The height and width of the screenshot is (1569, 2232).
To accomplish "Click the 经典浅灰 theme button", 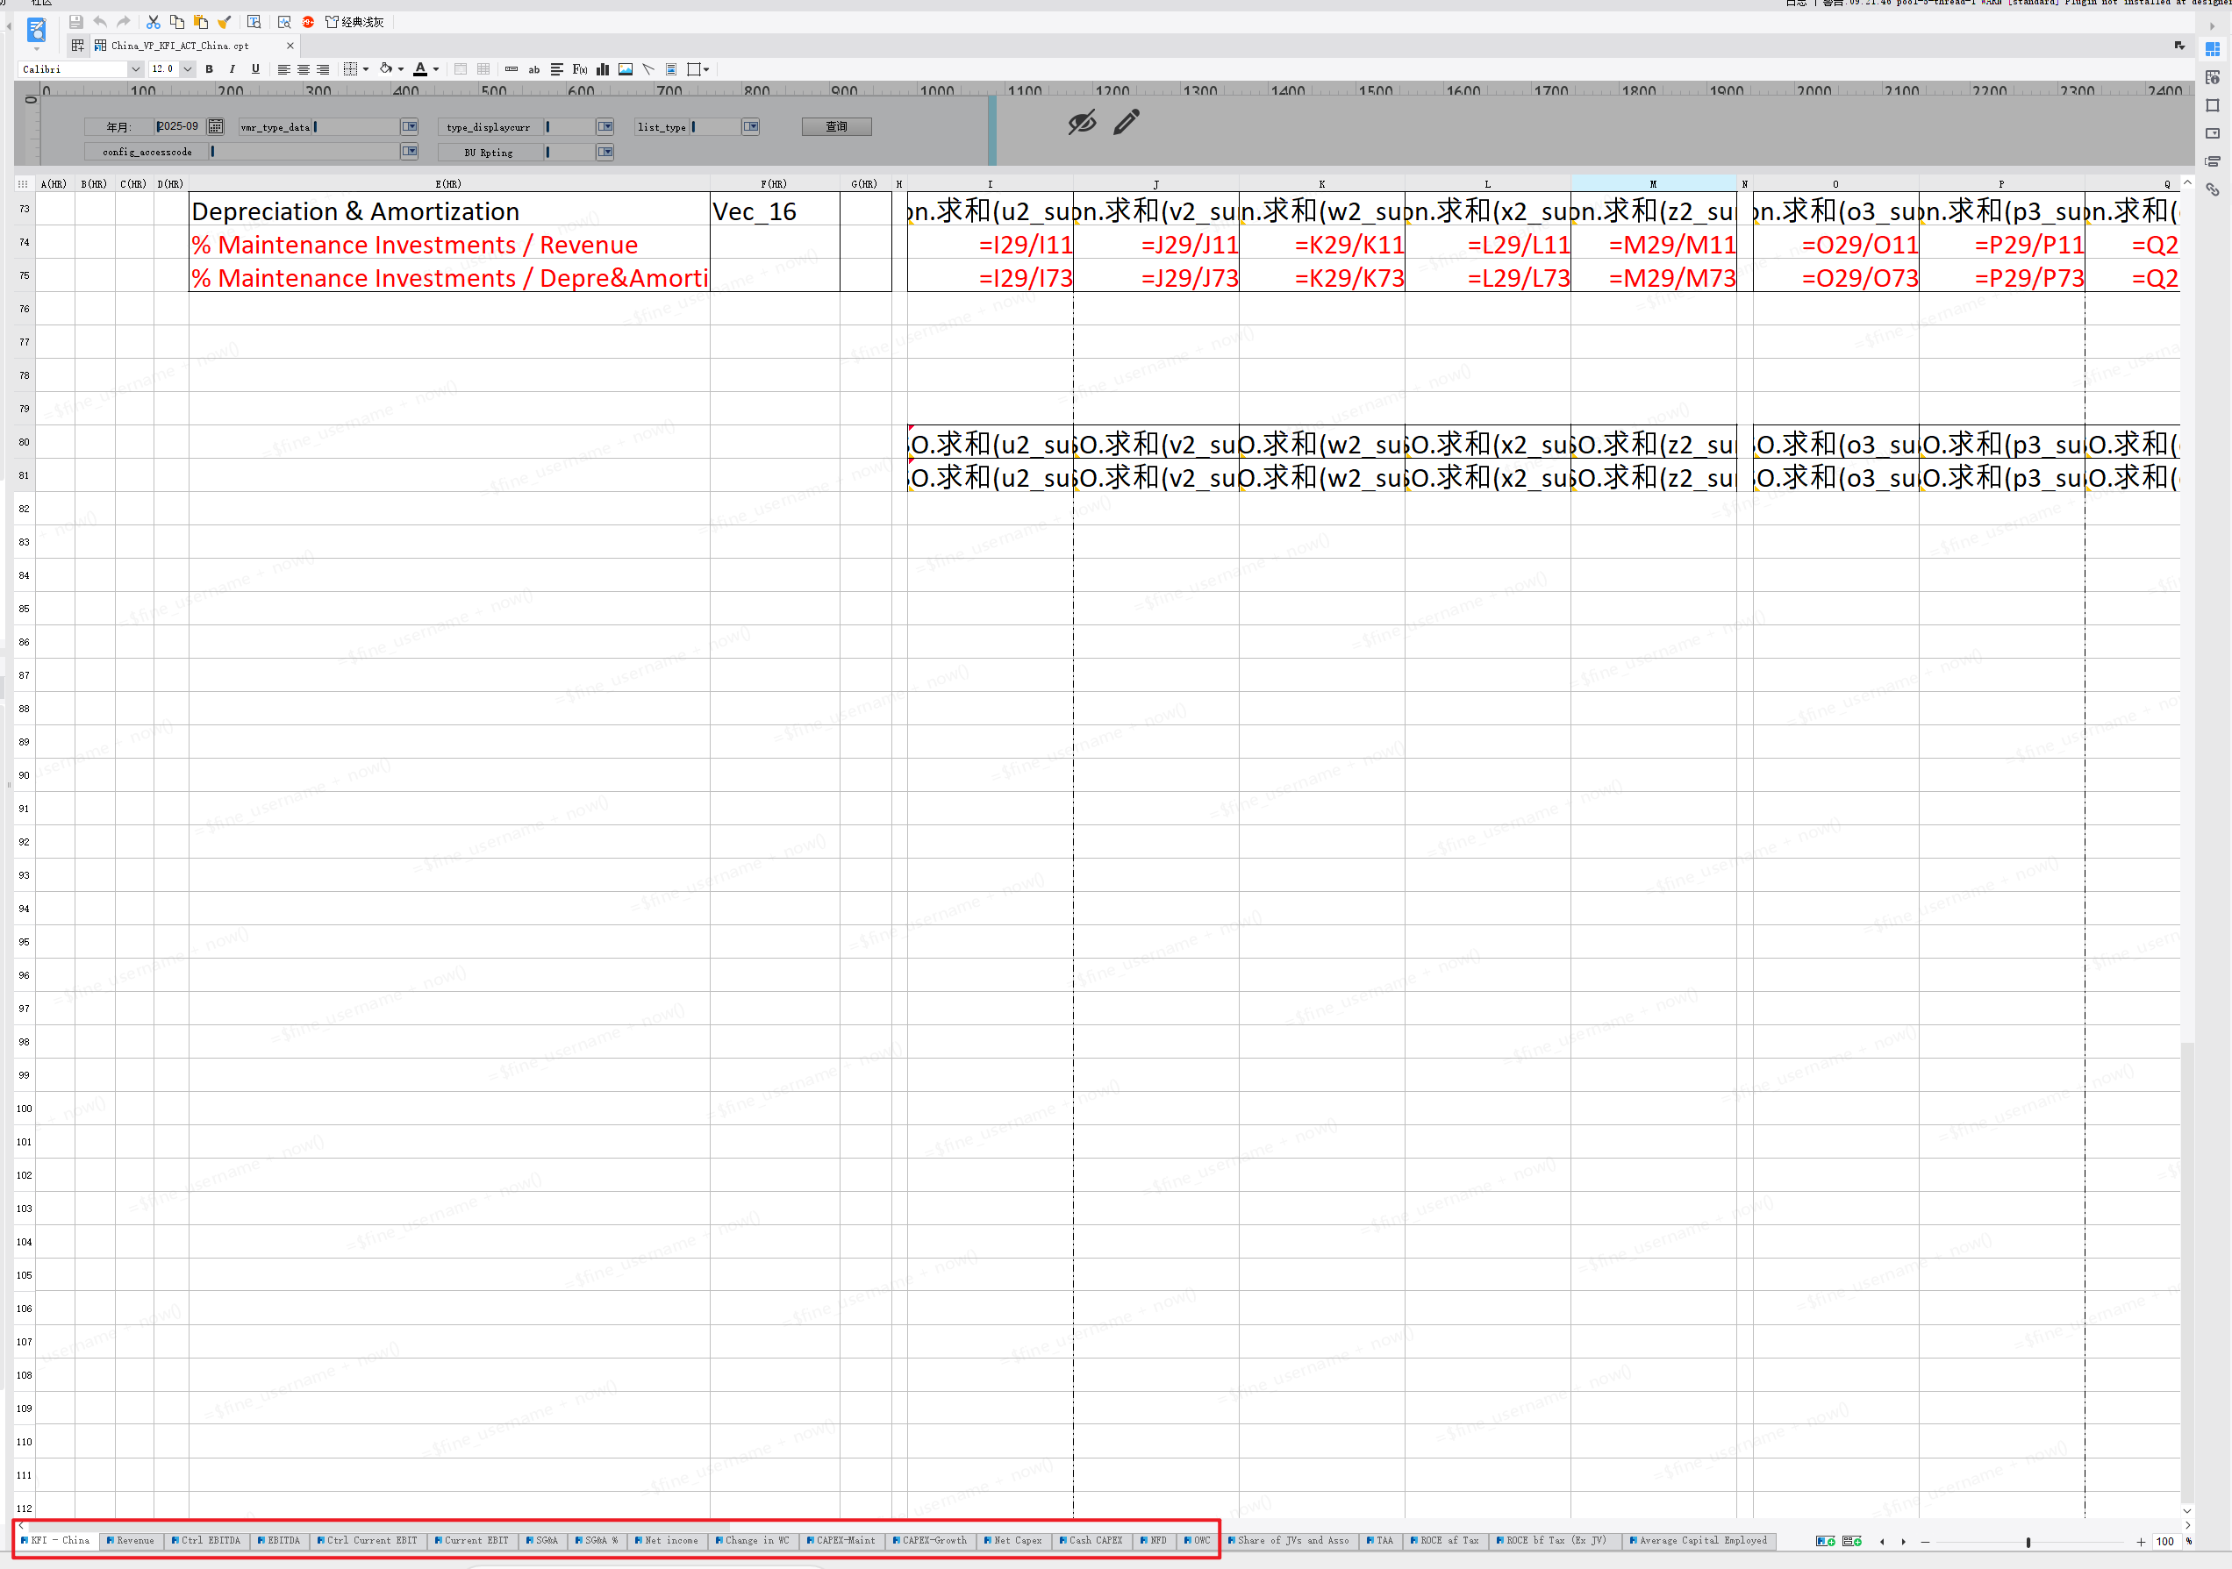I will point(356,21).
